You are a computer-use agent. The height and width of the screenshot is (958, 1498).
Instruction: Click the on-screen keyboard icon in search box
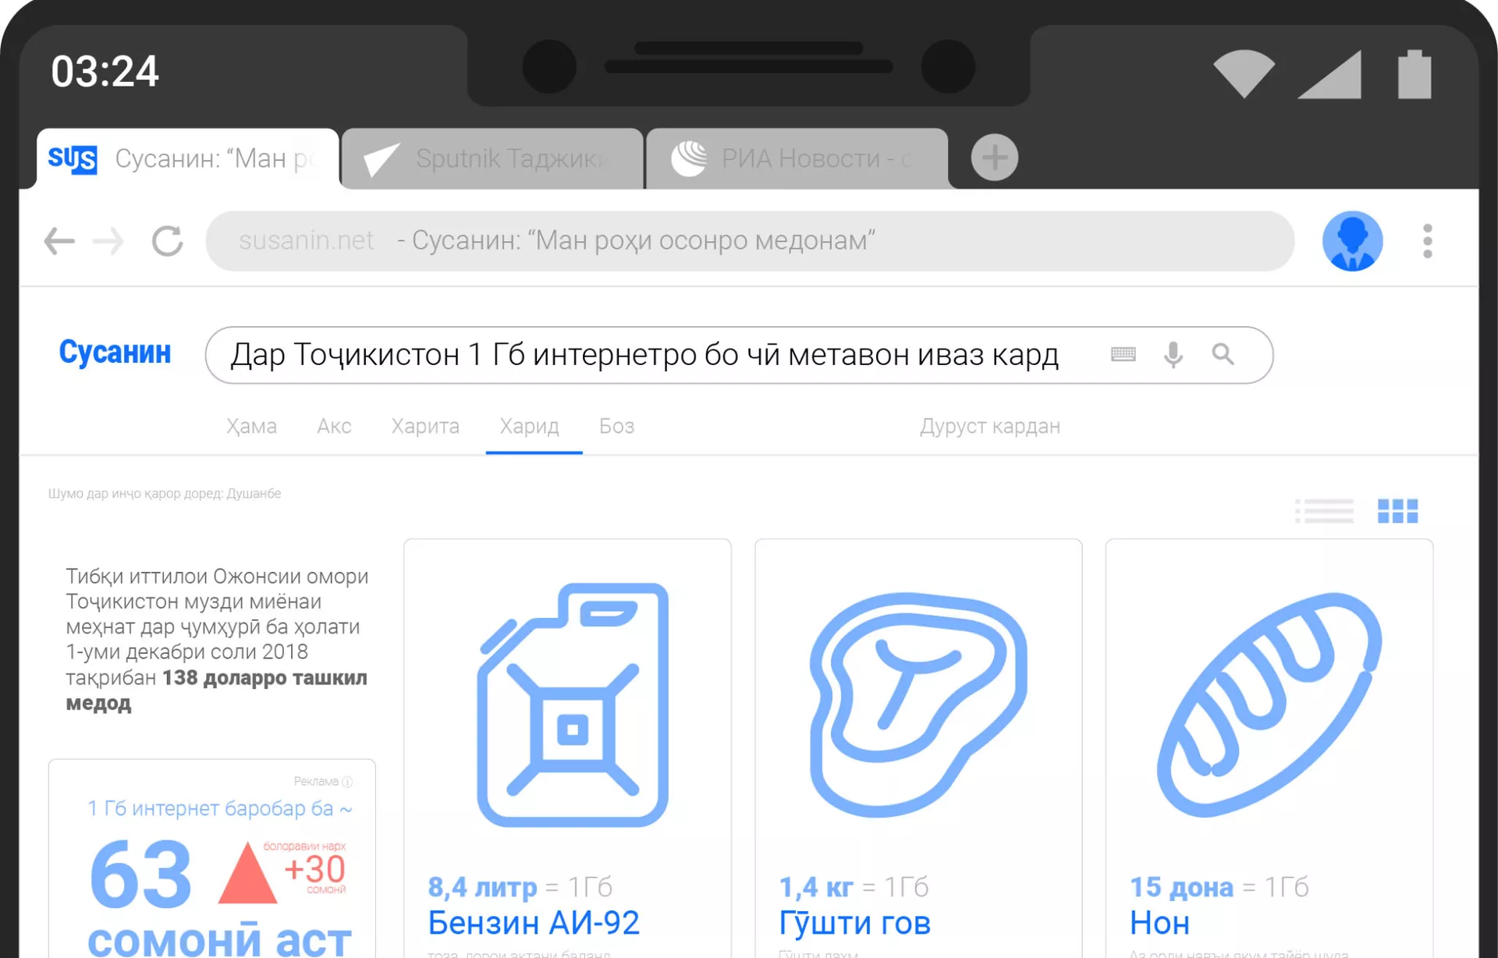tap(1123, 354)
